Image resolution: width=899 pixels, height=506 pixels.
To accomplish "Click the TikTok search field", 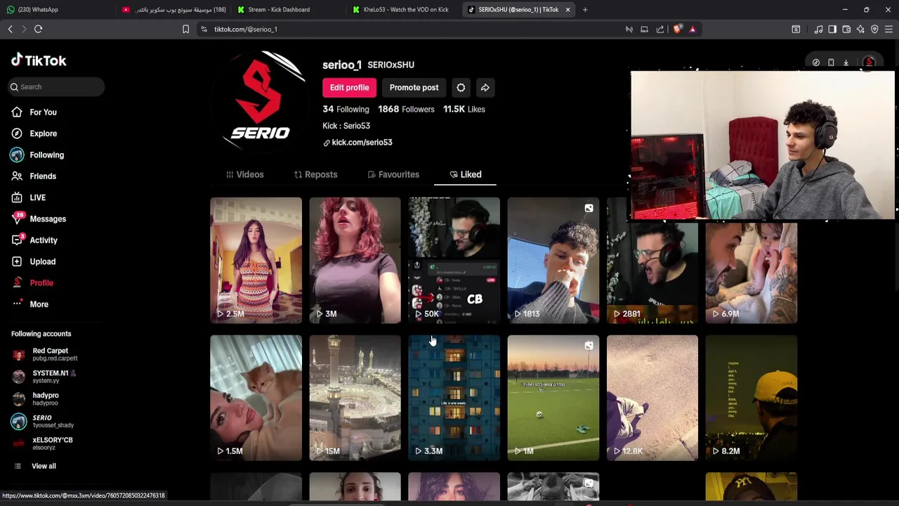I will [56, 86].
